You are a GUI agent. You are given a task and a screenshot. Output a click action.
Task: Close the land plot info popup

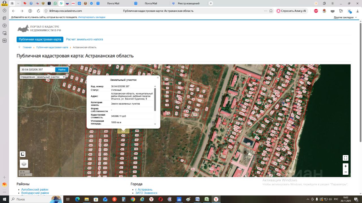pyautogui.click(x=158, y=78)
